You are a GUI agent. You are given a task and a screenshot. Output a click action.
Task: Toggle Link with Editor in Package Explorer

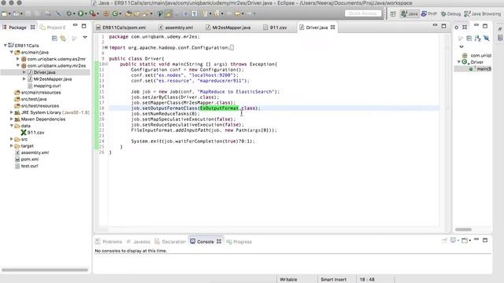point(63,39)
